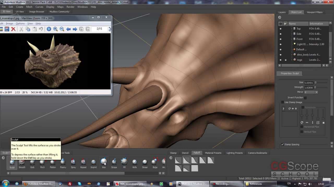
Task: Open the Mesh menu
Action: (x=29, y=7)
